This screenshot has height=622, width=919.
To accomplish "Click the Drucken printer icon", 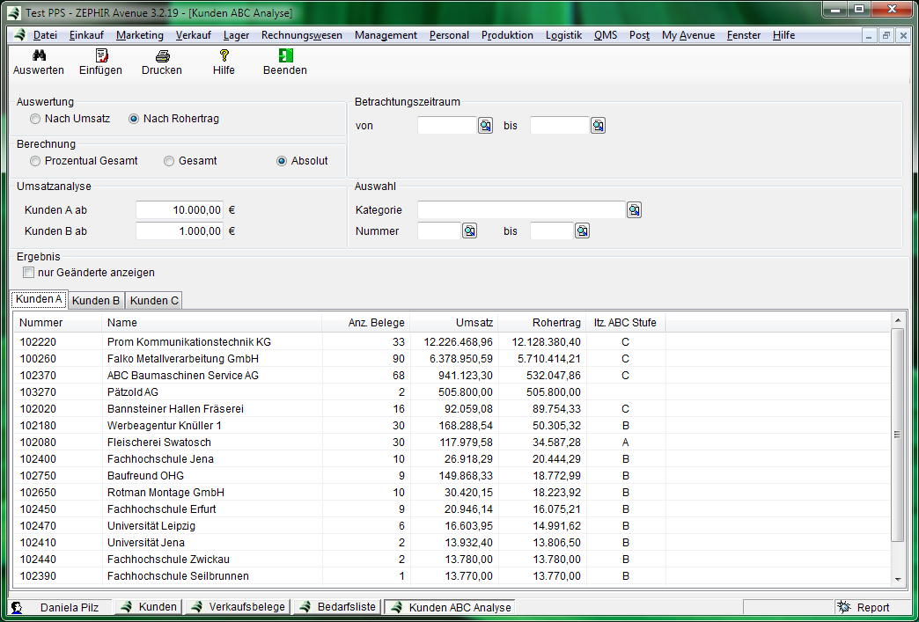I will point(162,55).
